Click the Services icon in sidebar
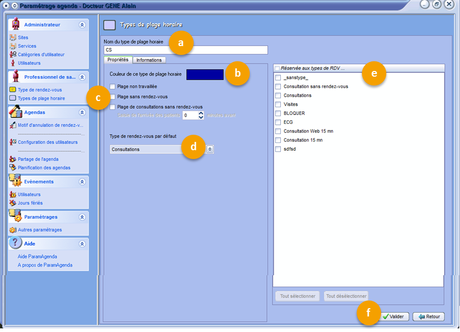 [13, 46]
